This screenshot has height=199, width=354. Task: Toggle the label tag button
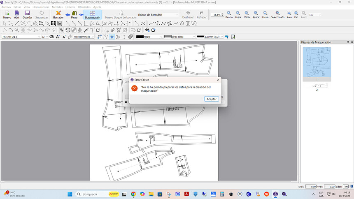130,37
